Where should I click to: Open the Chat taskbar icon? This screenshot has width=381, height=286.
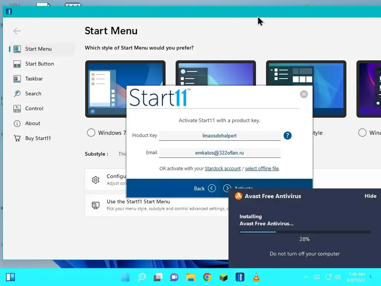click(174, 277)
